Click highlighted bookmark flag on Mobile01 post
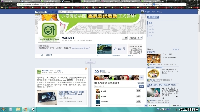The height and width of the screenshot is (112, 200). [x=86, y=69]
